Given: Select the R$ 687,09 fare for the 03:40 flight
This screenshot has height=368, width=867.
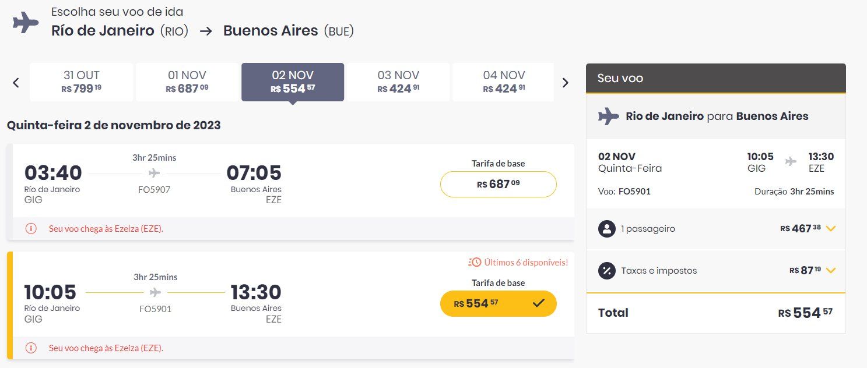Looking at the screenshot, I should coord(498,184).
